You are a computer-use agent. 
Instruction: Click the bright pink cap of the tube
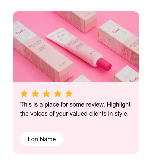pos(104,64)
